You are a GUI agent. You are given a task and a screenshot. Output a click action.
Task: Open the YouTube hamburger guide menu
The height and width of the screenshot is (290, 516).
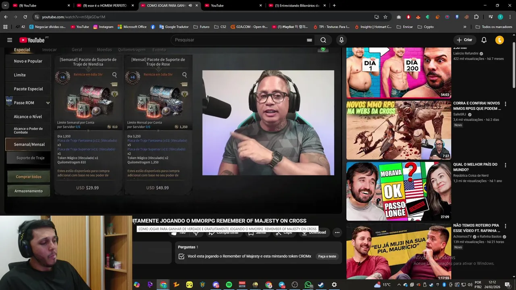click(x=10, y=40)
